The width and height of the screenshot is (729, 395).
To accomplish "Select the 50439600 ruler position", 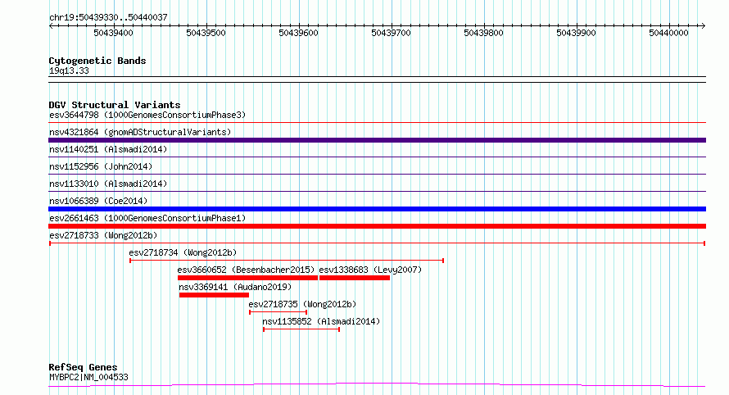I will click(x=298, y=33).
